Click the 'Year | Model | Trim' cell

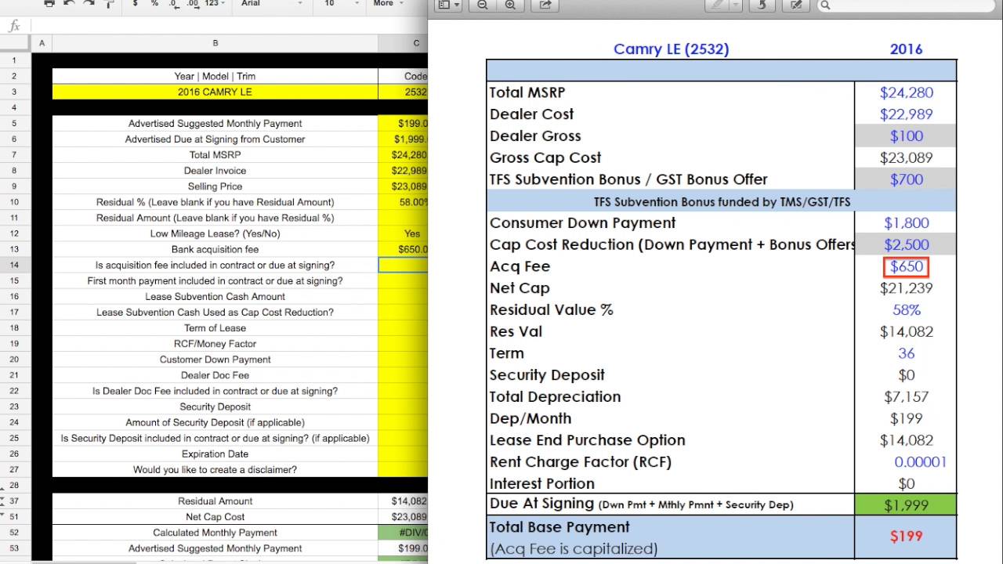tap(215, 76)
